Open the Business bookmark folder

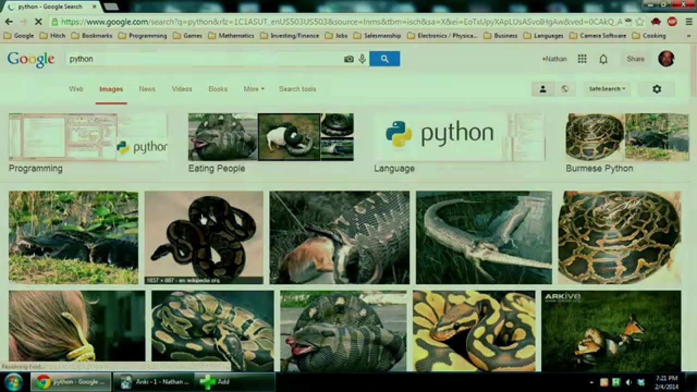[500, 35]
